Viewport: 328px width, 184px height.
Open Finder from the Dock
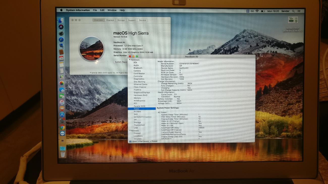[x=61, y=21]
